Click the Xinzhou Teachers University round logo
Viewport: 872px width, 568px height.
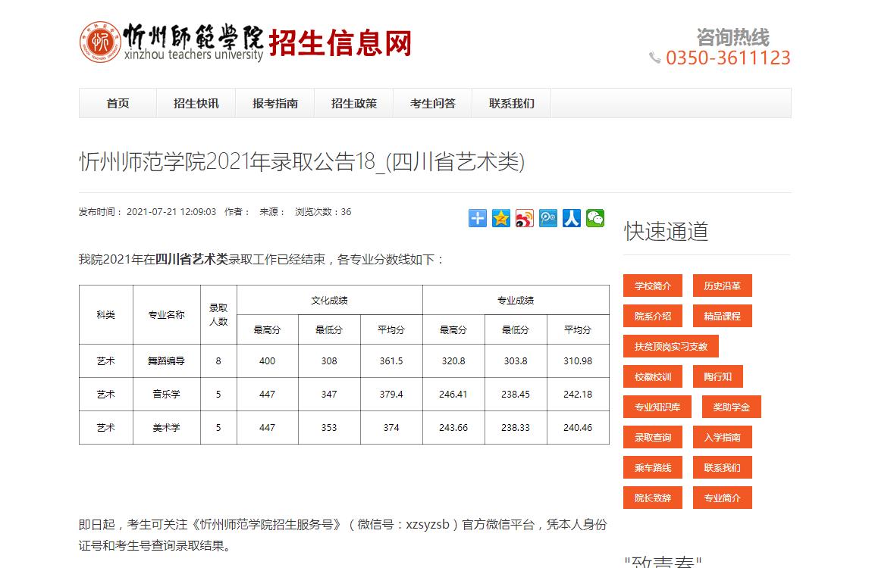100,42
